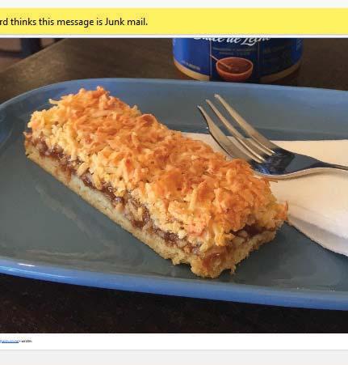Click the word 'thinks' in the junk banner
This screenshot has height=365, width=348.
[x=23, y=22]
